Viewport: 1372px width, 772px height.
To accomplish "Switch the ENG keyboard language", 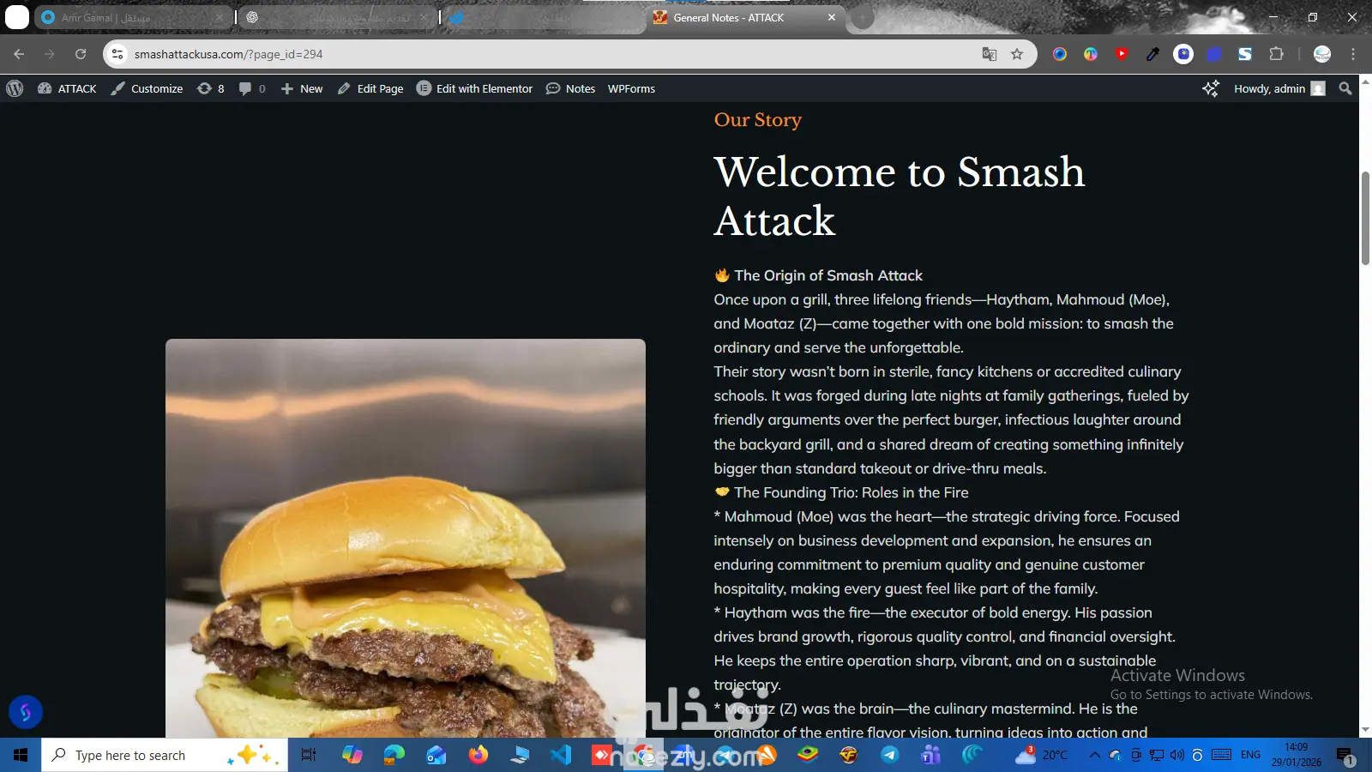I will pos(1251,755).
